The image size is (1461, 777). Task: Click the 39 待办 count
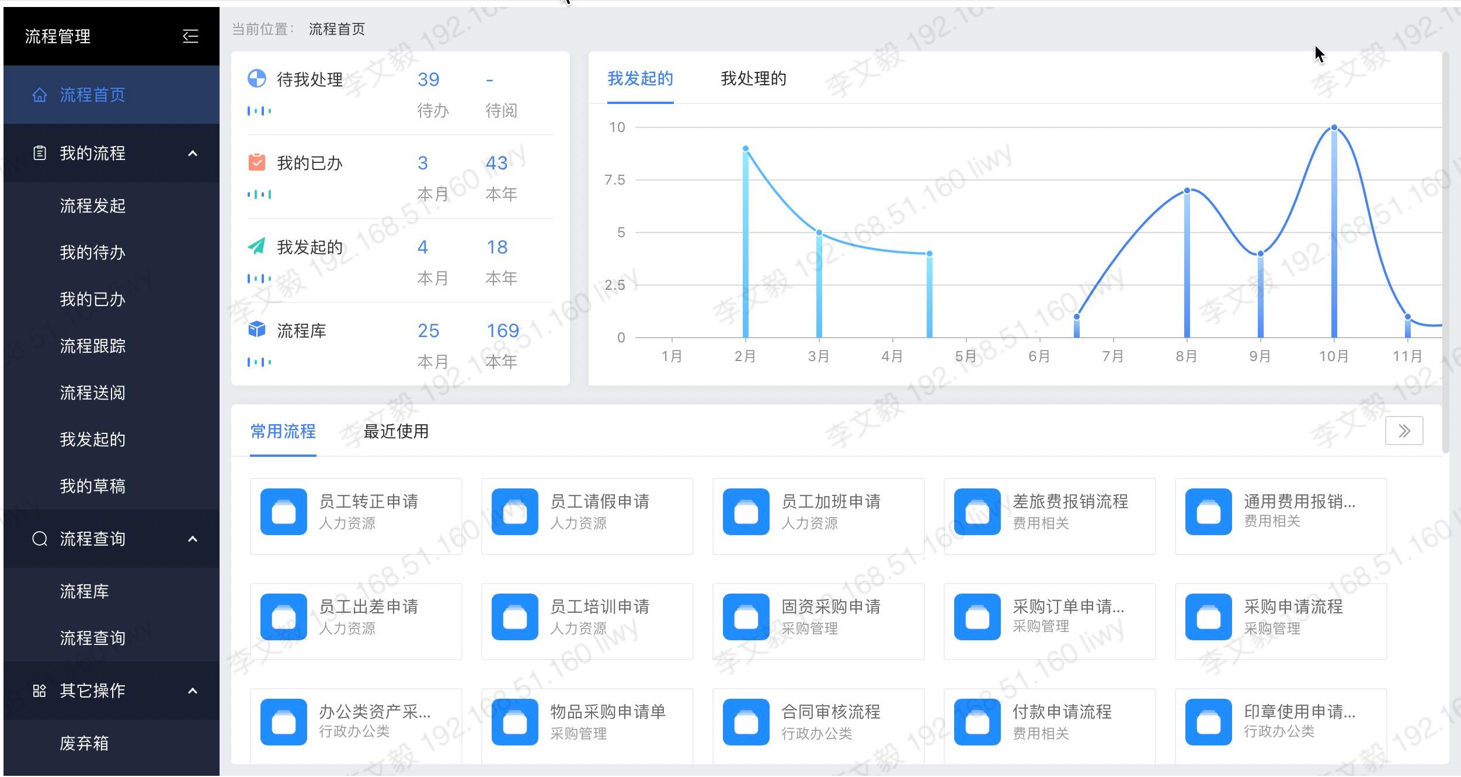click(x=429, y=79)
